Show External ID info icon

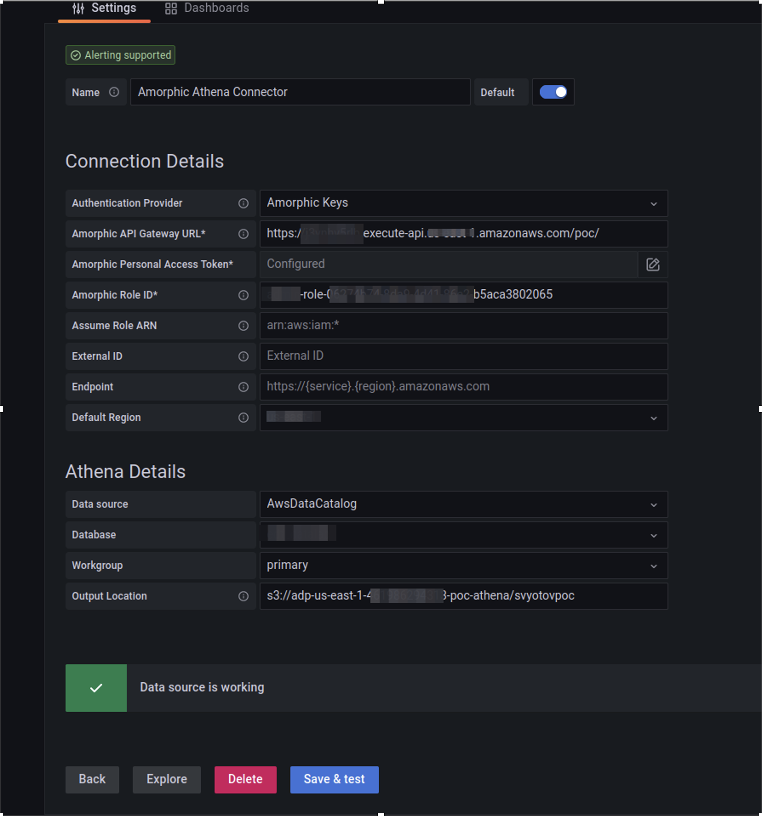coord(244,356)
